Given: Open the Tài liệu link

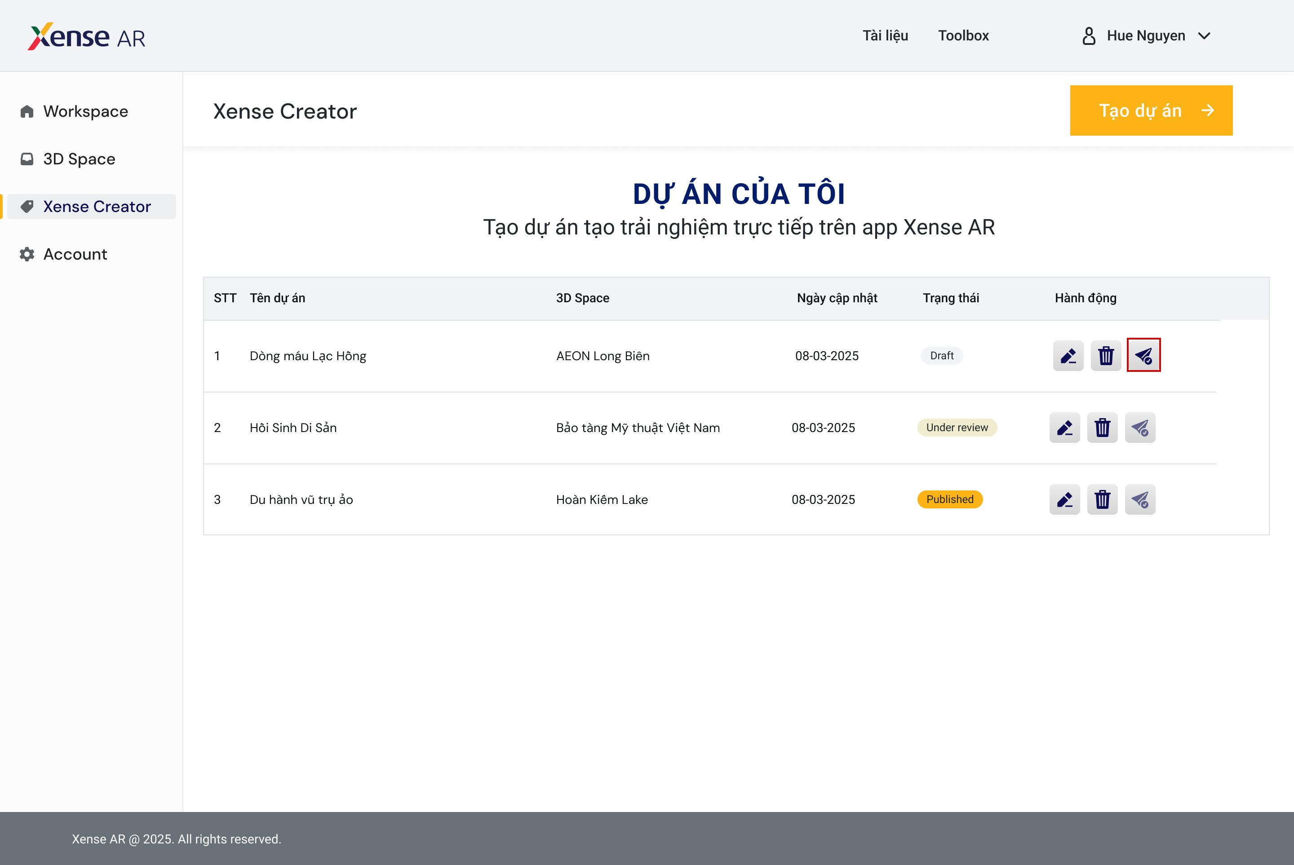Looking at the screenshot, I should pos(885,36).
